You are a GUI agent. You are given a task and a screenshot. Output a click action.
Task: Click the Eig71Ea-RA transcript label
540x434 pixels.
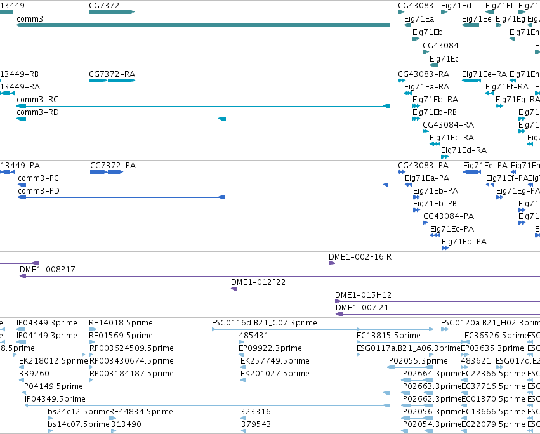[426, 87]
